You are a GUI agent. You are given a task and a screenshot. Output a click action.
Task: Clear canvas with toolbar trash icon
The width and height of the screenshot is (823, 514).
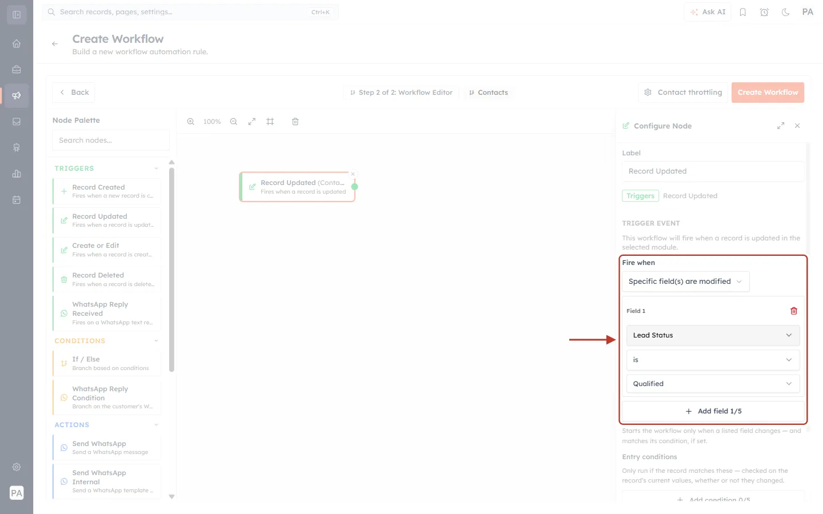click(295, 122)
